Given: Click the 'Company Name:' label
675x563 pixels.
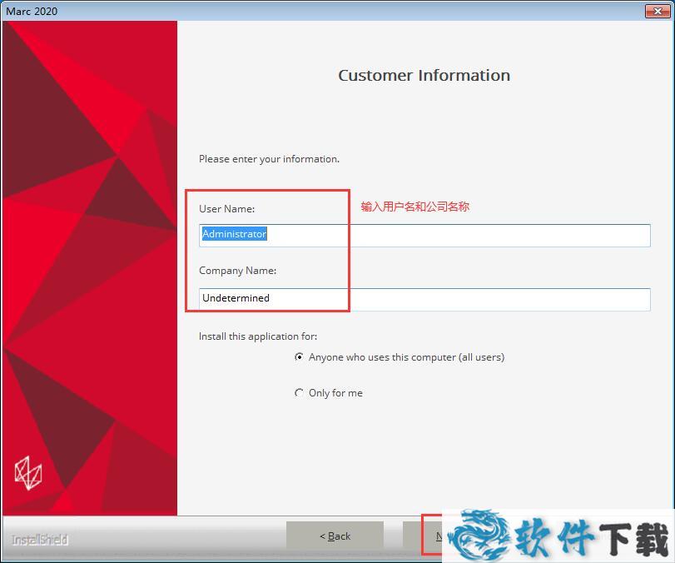Looking at the screenshot, I should click(237, 271).
